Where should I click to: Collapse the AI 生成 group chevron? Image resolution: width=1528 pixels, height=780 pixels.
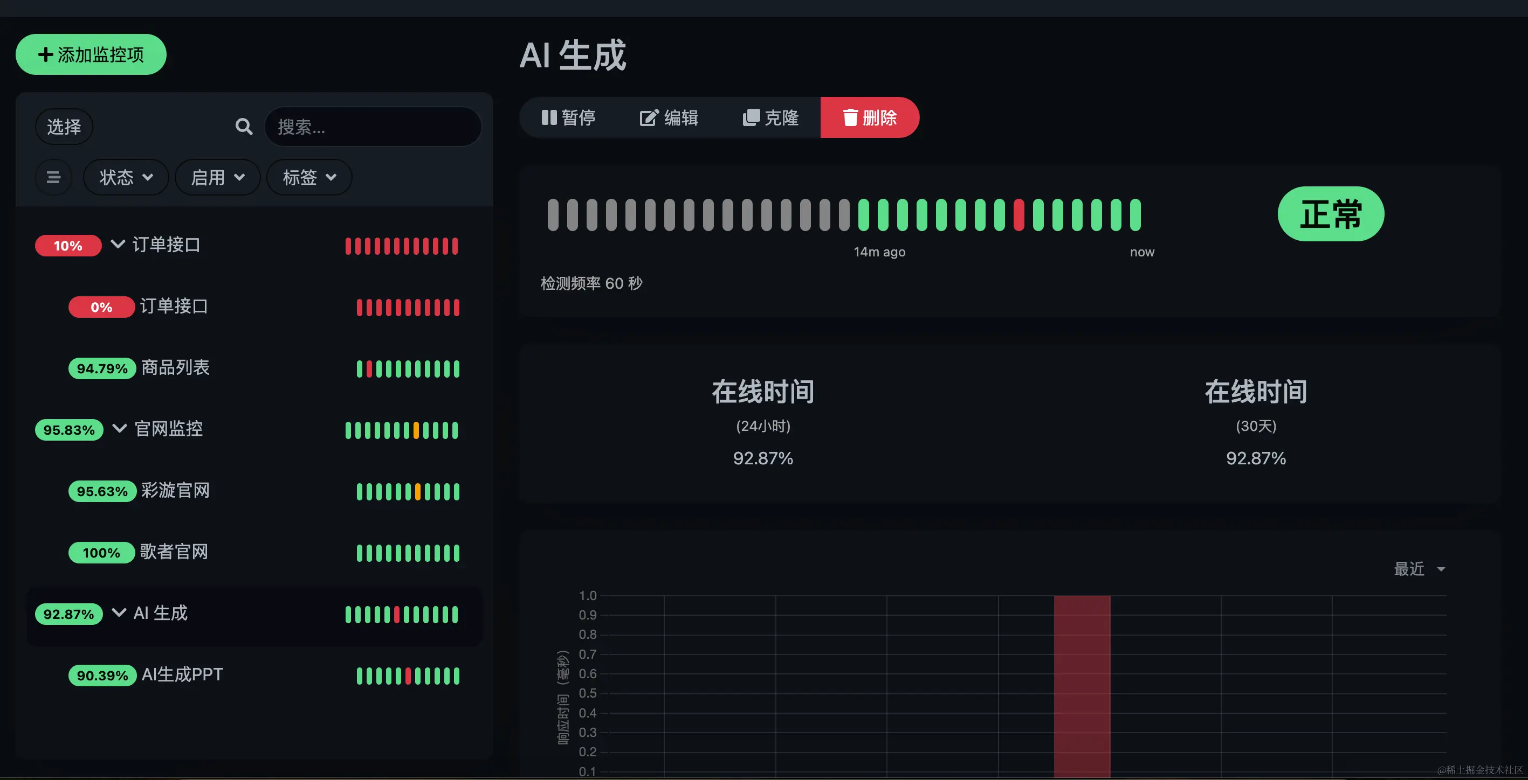click(x=119, y=612)
